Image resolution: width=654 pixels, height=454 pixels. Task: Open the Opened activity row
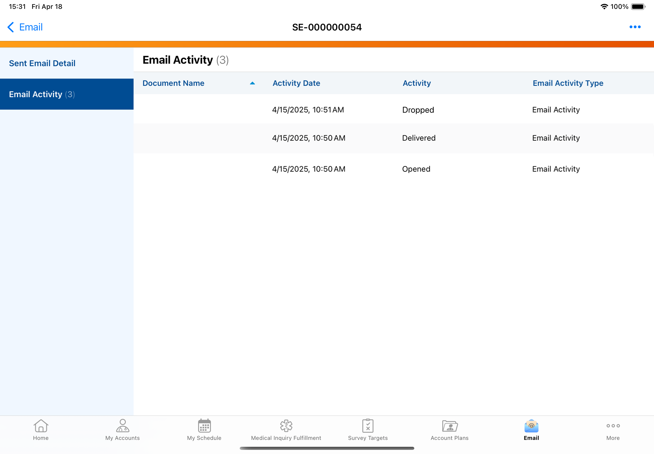coord(327,169)
